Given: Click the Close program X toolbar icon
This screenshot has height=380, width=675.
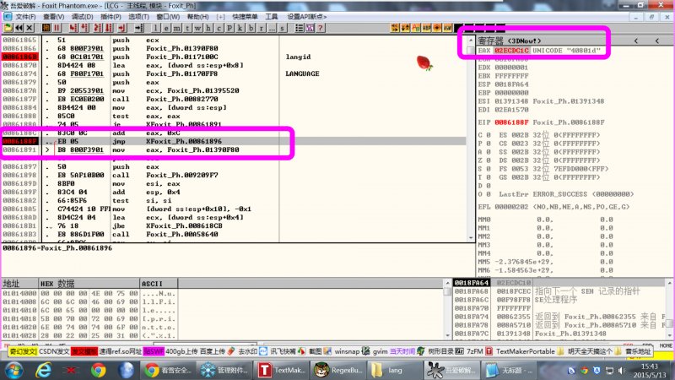Looking at the screenshot, I should coord(30,28).
